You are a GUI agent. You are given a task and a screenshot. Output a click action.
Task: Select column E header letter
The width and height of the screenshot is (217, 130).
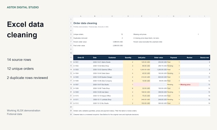[142, 16]
